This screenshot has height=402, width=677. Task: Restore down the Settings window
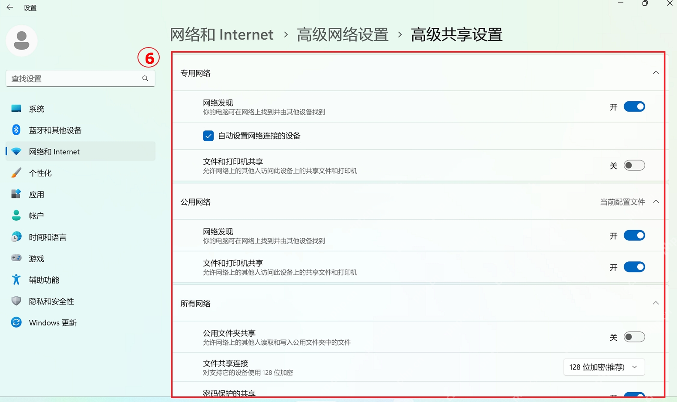[x=645, y=3]
